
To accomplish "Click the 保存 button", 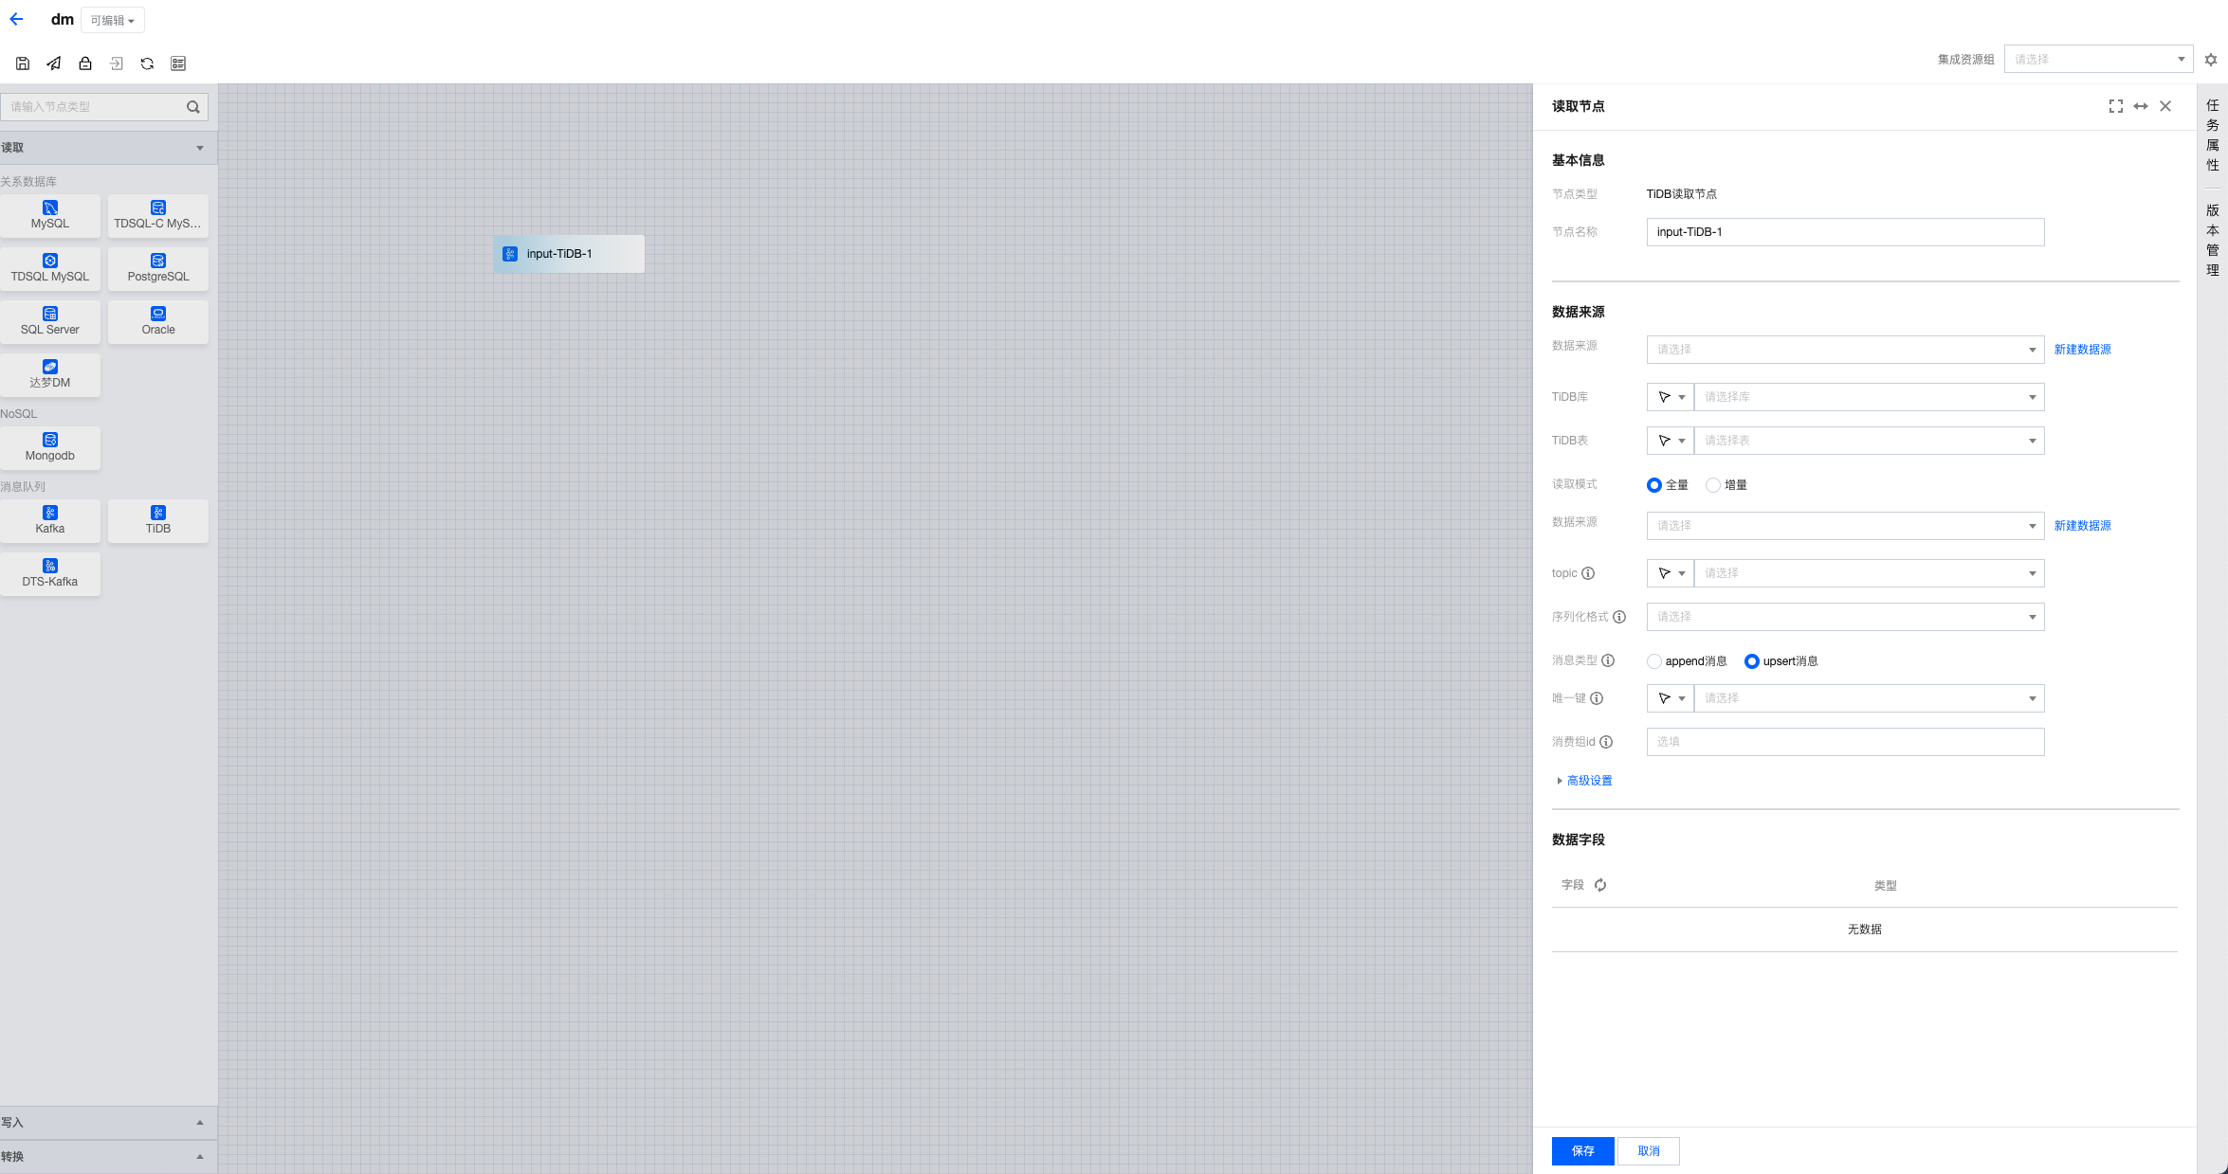I will [x=1582, y=1150].
